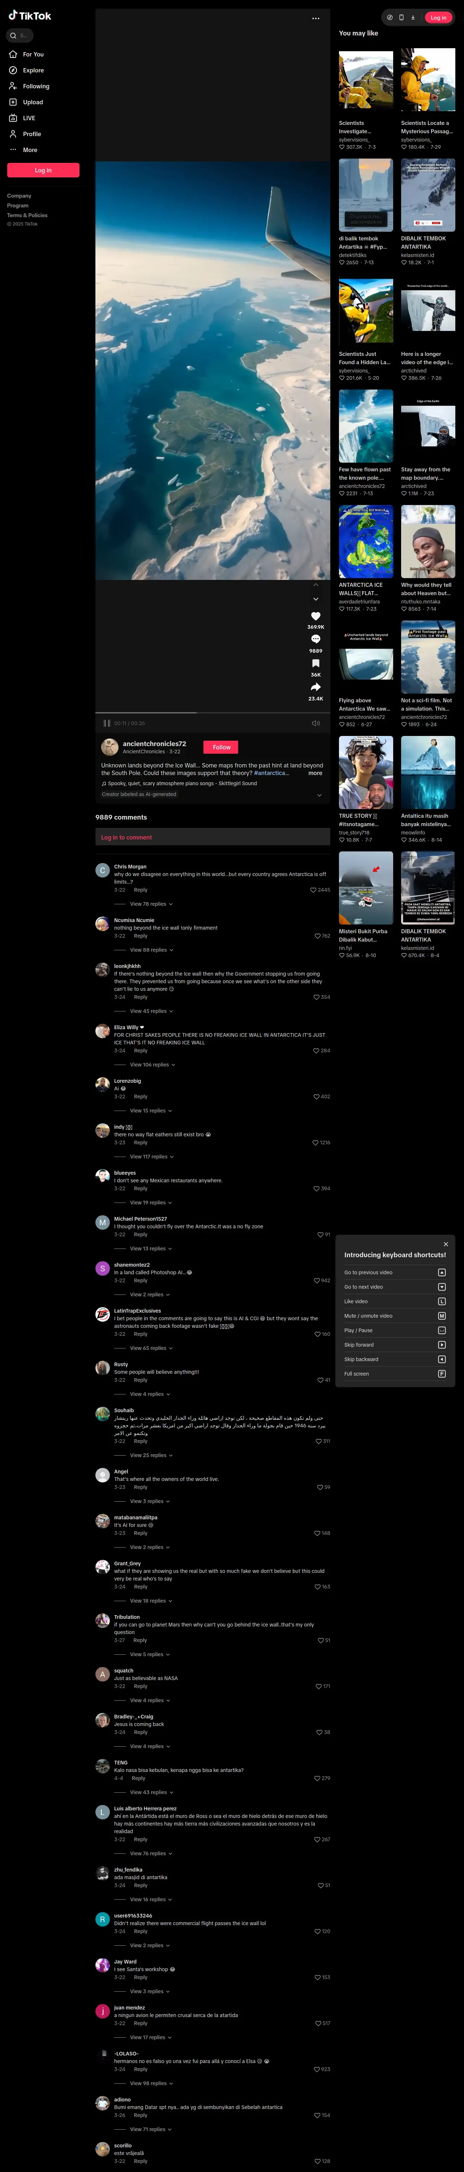Go to LIVE in the sidebar

[x=29, y=118]
